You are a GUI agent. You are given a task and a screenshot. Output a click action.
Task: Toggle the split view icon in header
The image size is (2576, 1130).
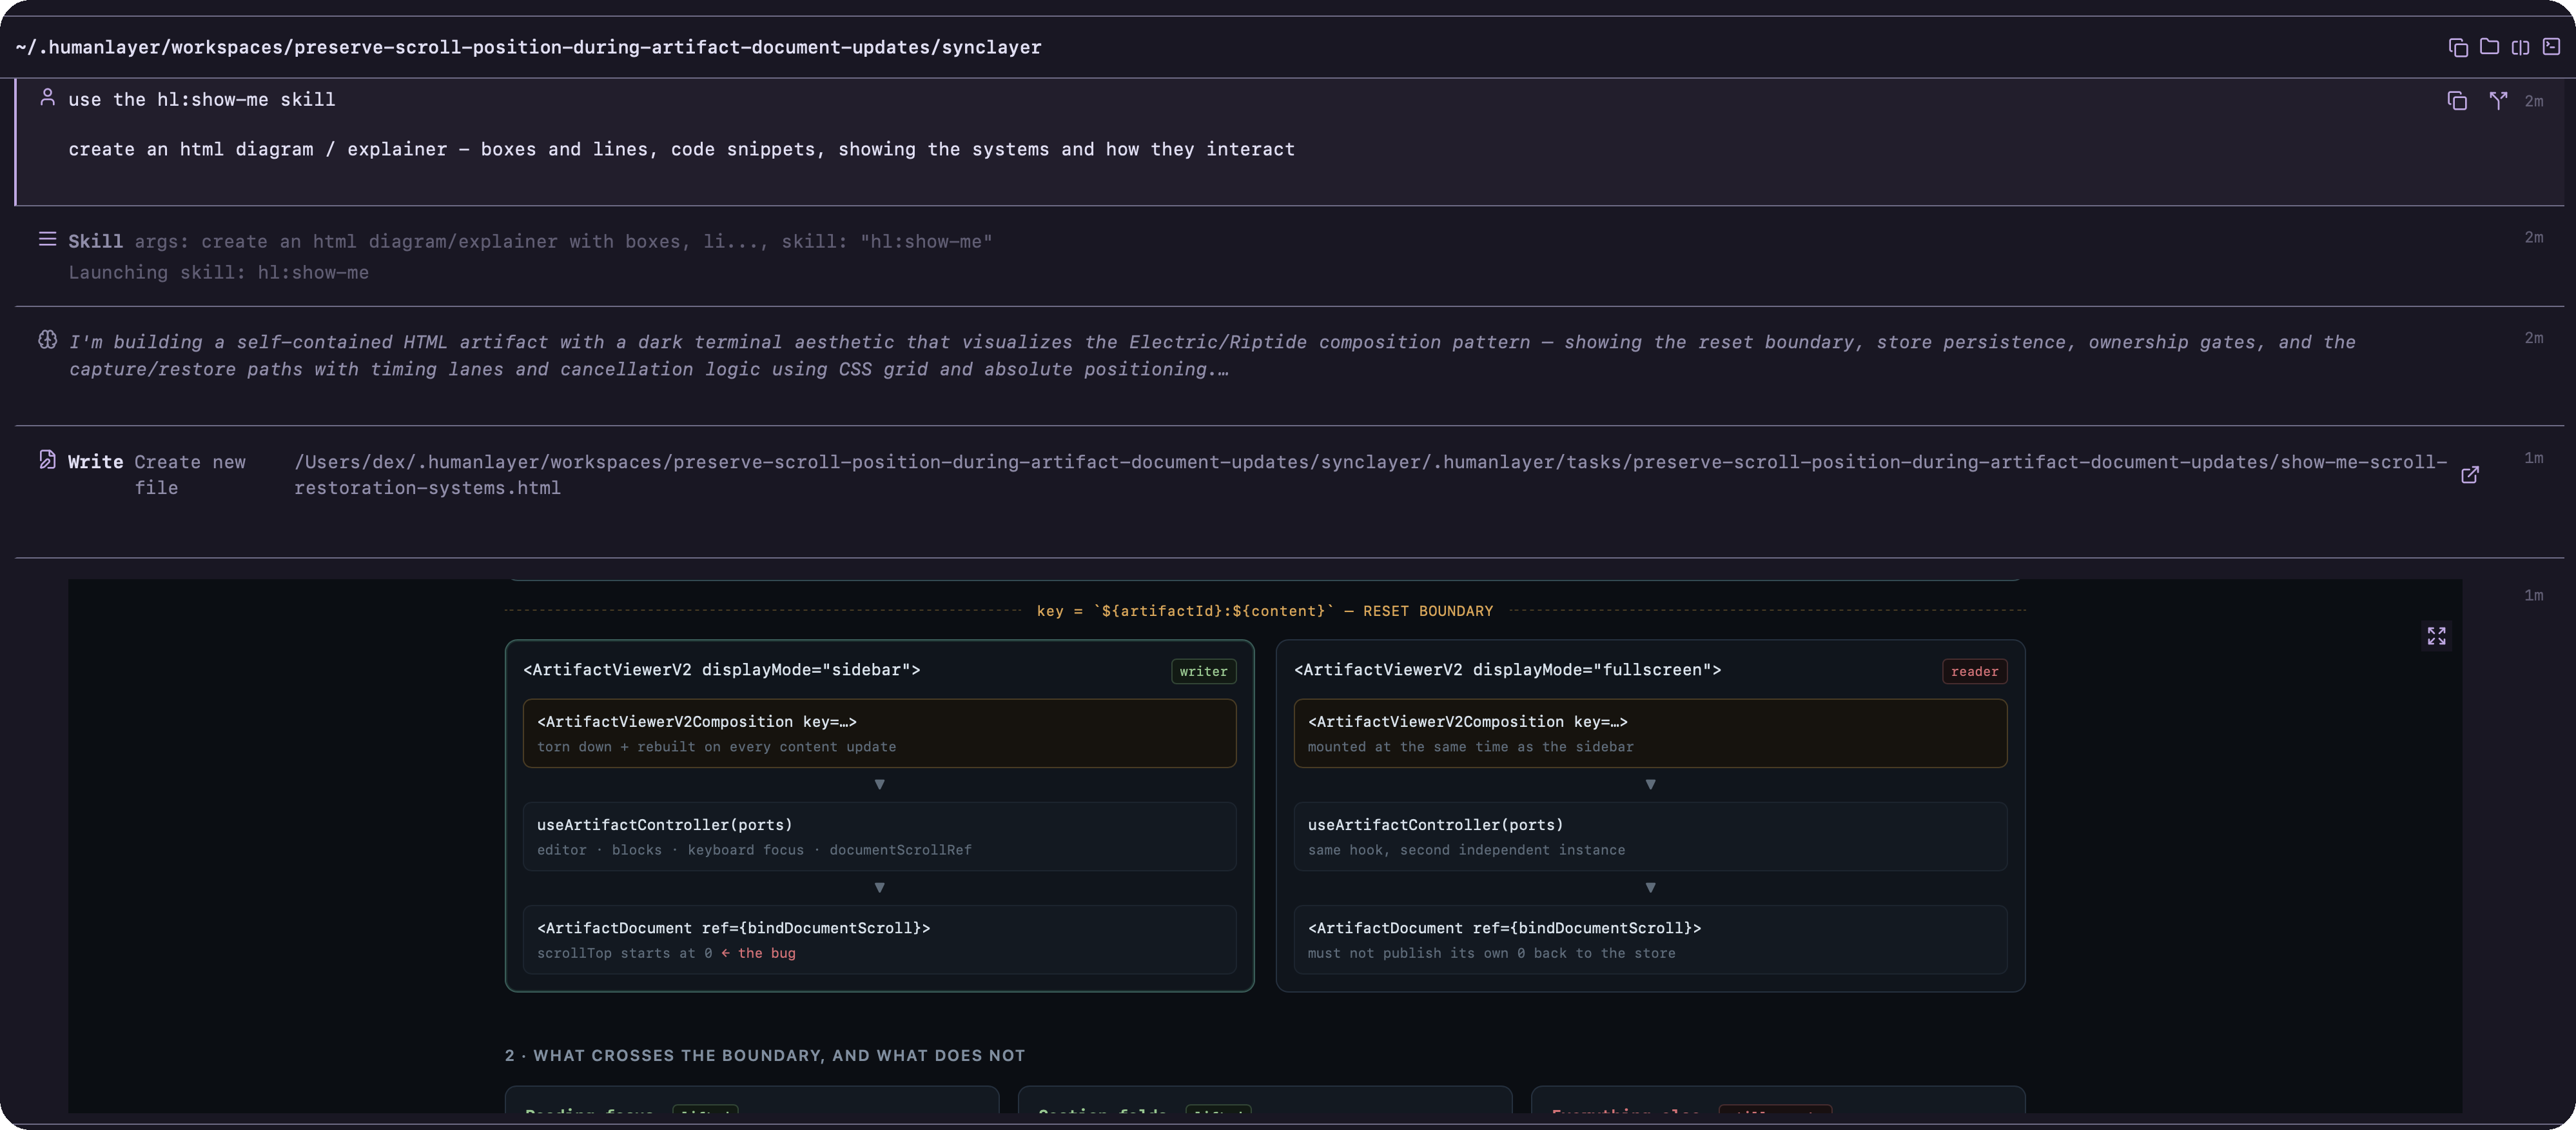tap(2520, 47)
